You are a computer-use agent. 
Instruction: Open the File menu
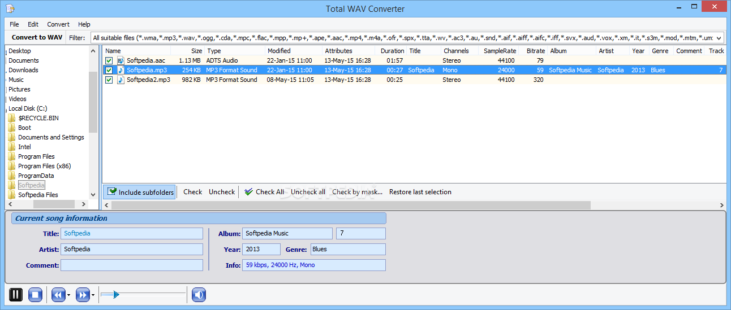(14, 24)
